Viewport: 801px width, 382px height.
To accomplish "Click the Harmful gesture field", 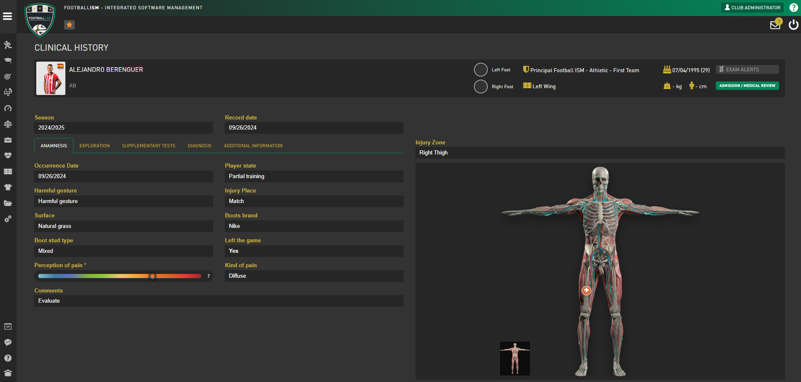I will click(124, 201).
